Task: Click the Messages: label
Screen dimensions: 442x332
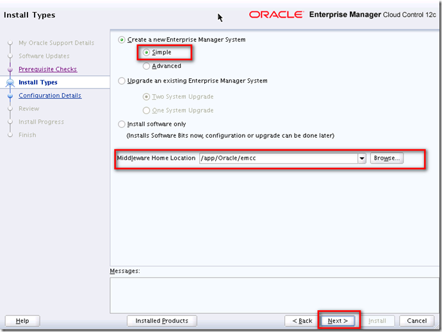Action: click(x=125, y=271)
